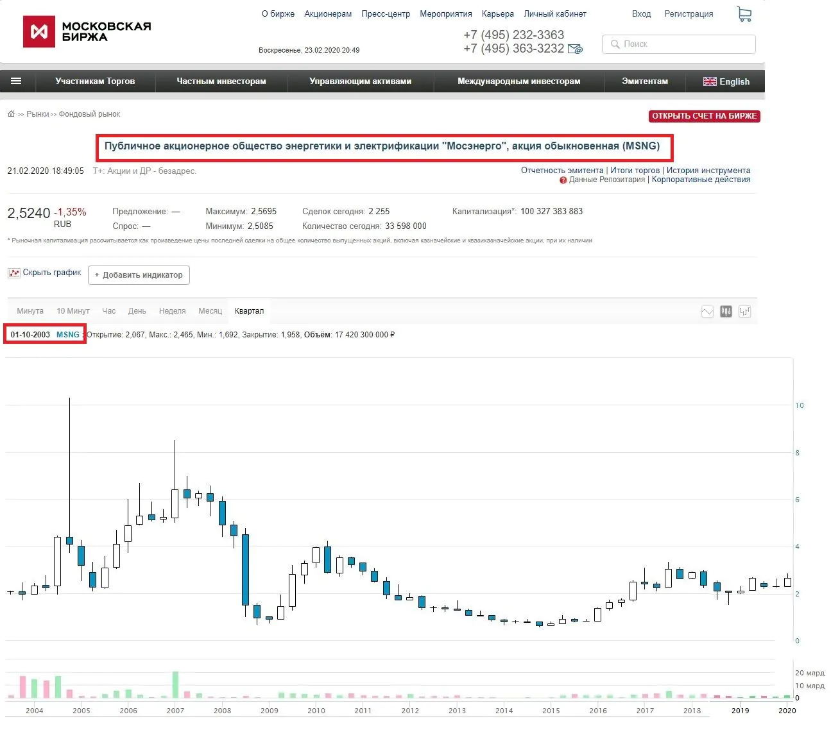
Task: Switch chart to line view icon
Action: [707, 312]
